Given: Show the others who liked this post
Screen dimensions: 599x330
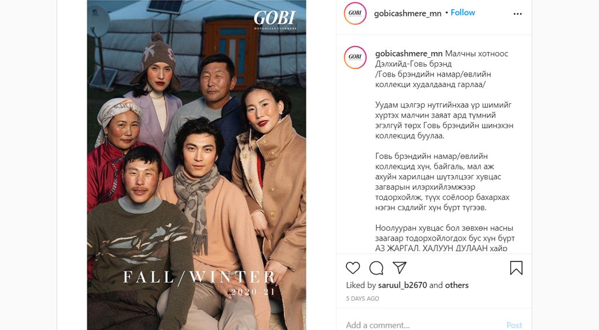Looking at the screenshot, I should tap(456, 286).
